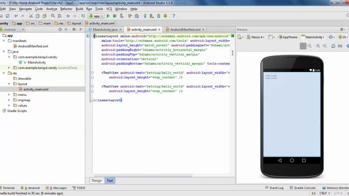349x196 pixels.
Task: Close the activity_main.xml tab
Action: [159, 29]
